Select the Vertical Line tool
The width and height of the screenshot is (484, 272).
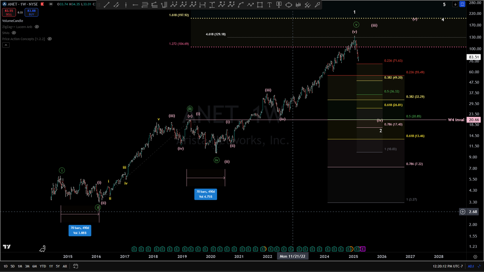tap(126, 5)
